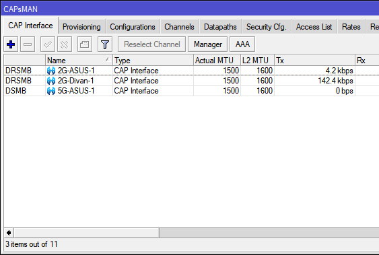
Task: Sort by the Rx column header
Action: coord(367,61)
